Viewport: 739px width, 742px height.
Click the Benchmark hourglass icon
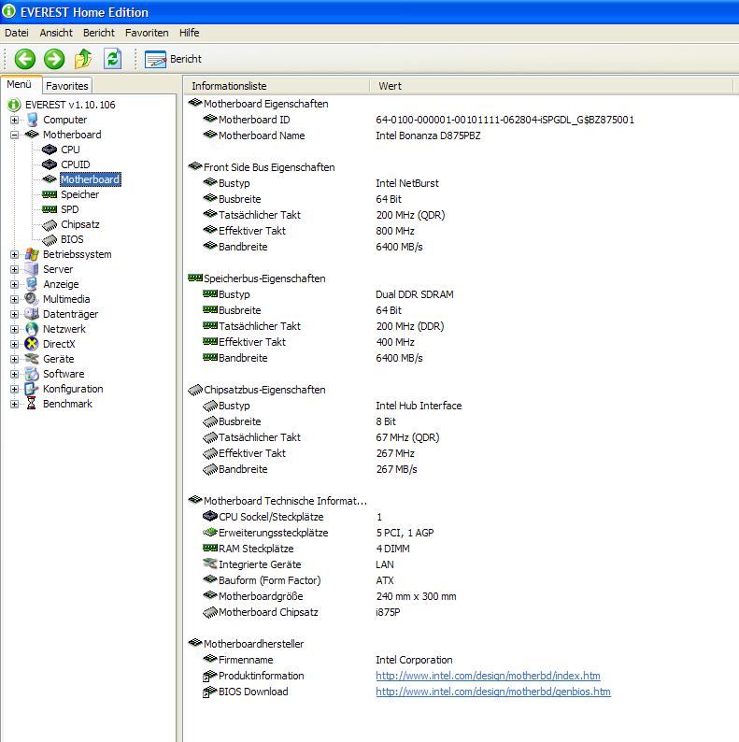pos(32,404)
